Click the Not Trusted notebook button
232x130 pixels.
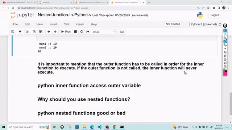(x=173, y=24)
